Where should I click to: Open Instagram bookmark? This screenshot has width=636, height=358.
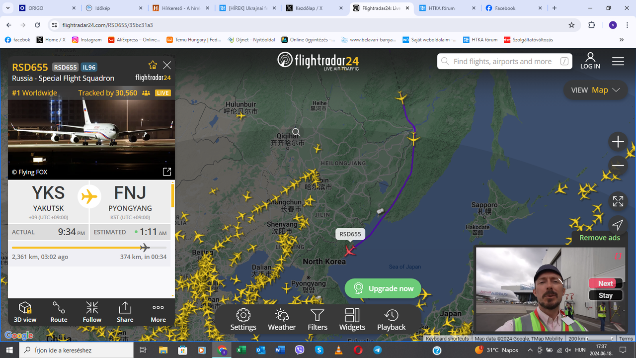pos(86,40)
